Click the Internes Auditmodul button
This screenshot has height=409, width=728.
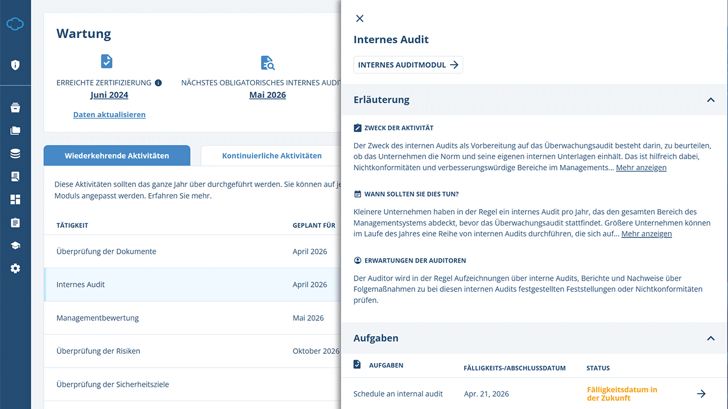tap(408, 65)
